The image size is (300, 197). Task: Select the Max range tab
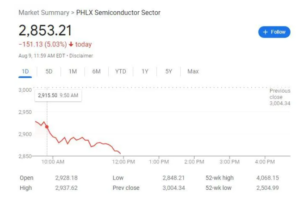point(193,72)
